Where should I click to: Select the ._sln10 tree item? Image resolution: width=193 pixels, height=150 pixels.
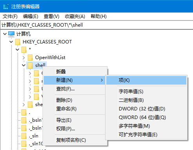[x=36, y=144]
